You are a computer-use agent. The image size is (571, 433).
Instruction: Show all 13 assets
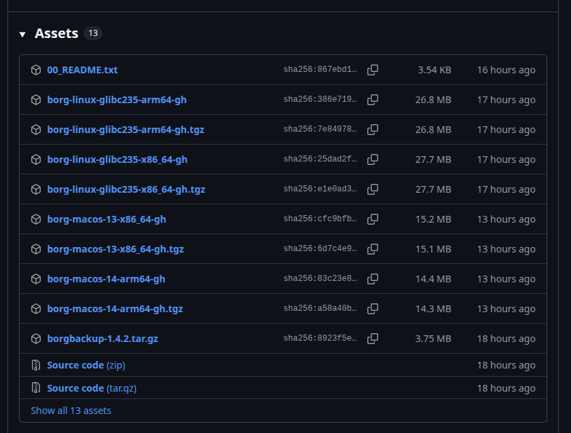pyautogui.click(x=71, y=411)
